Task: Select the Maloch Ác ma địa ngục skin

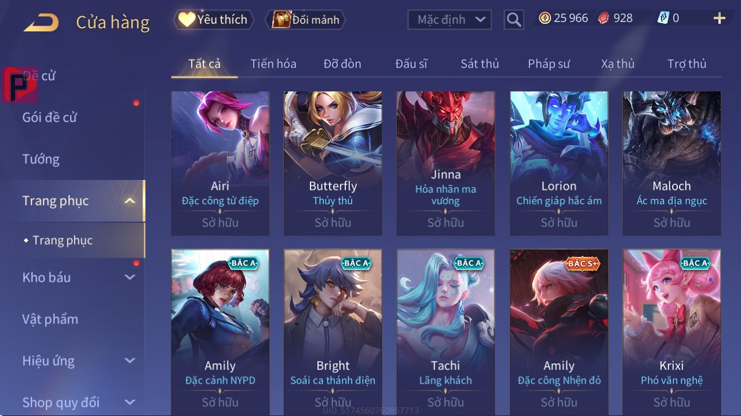Action: click(x=671, y=163)
